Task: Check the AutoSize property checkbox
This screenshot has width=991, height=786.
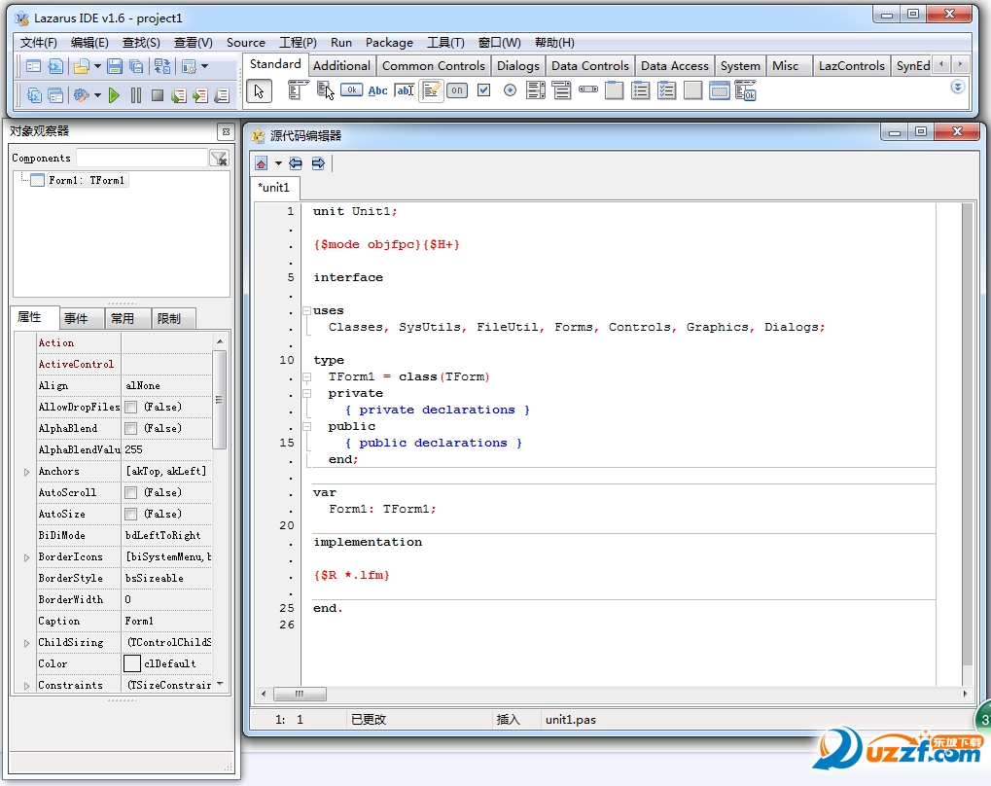Action: tap(131, 515)
